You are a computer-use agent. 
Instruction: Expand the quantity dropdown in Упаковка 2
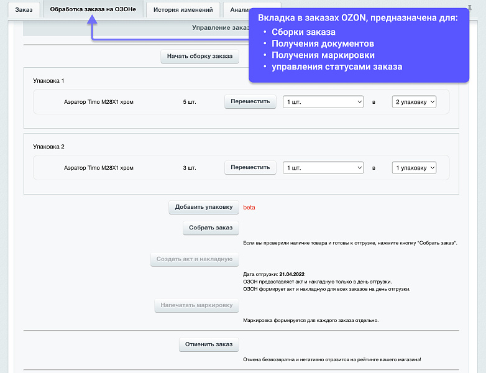[x=323, y=168]
